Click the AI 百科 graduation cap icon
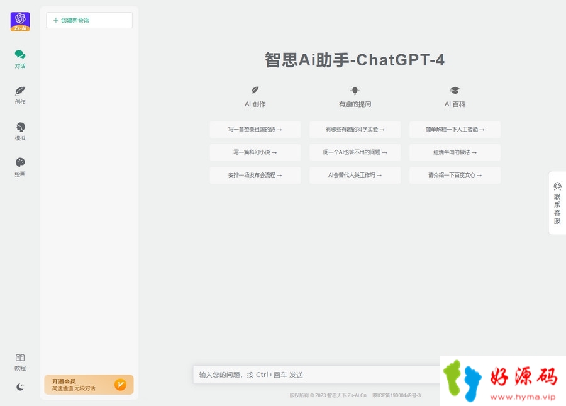Screen dimensions: 566x406 tap(455, 90)
